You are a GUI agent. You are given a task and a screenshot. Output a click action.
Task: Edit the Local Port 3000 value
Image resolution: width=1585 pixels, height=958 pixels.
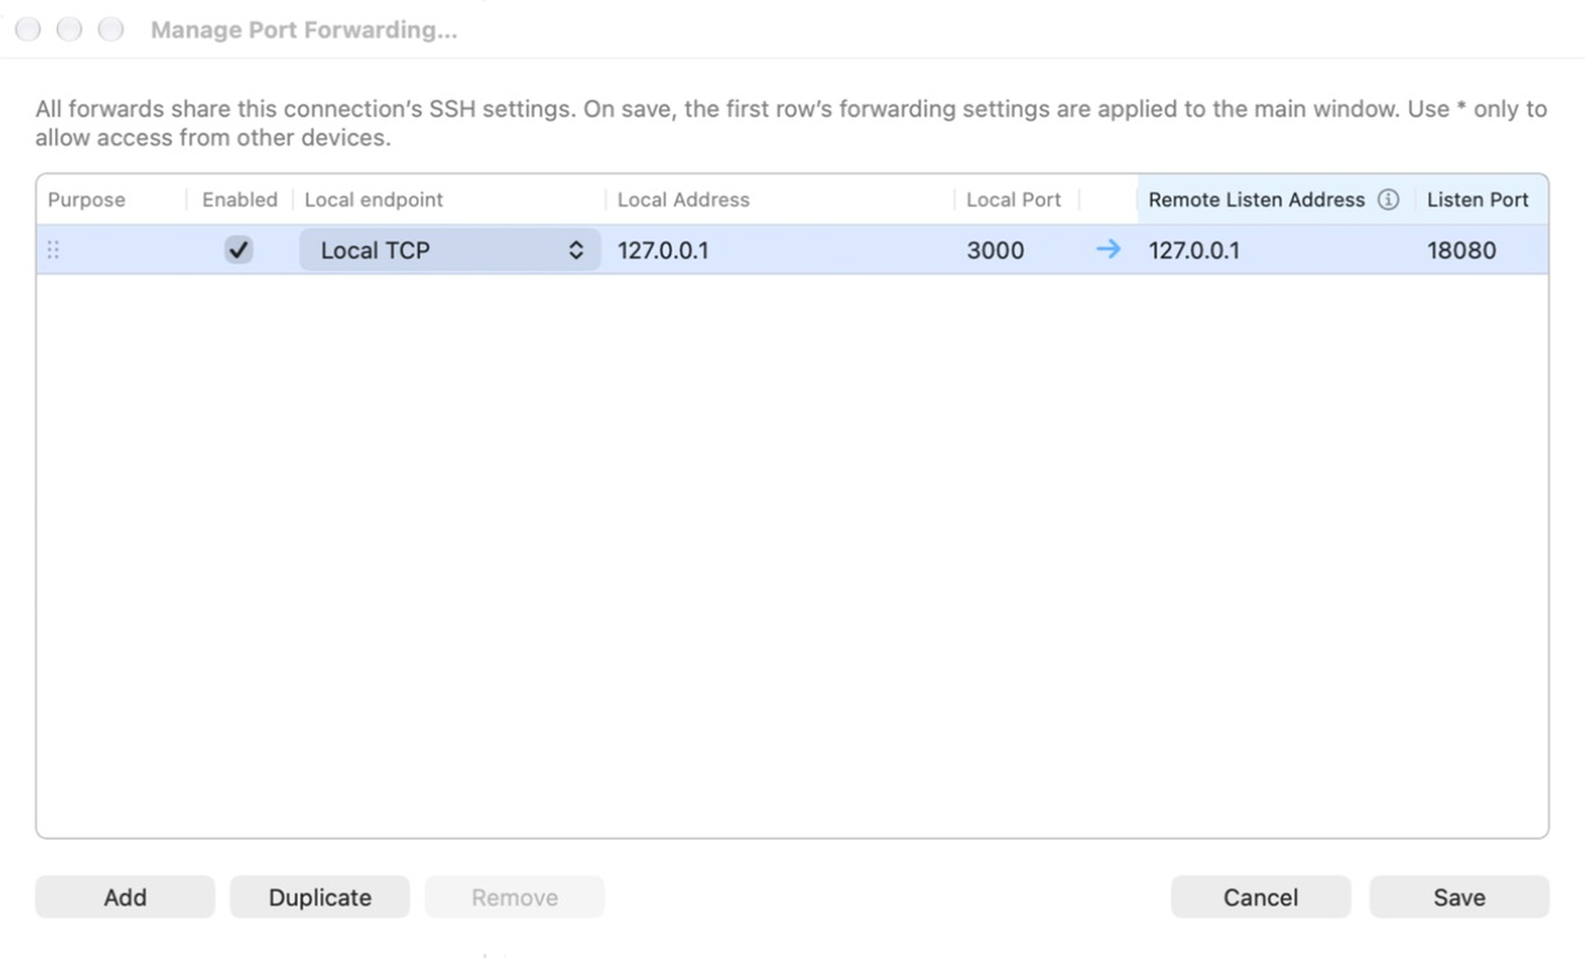[x=1018, y=249]
